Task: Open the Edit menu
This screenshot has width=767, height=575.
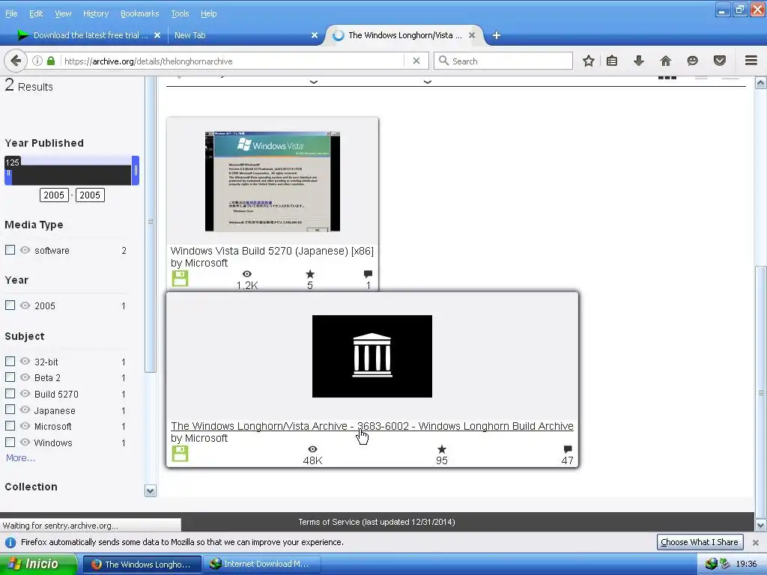Action: 36,13
